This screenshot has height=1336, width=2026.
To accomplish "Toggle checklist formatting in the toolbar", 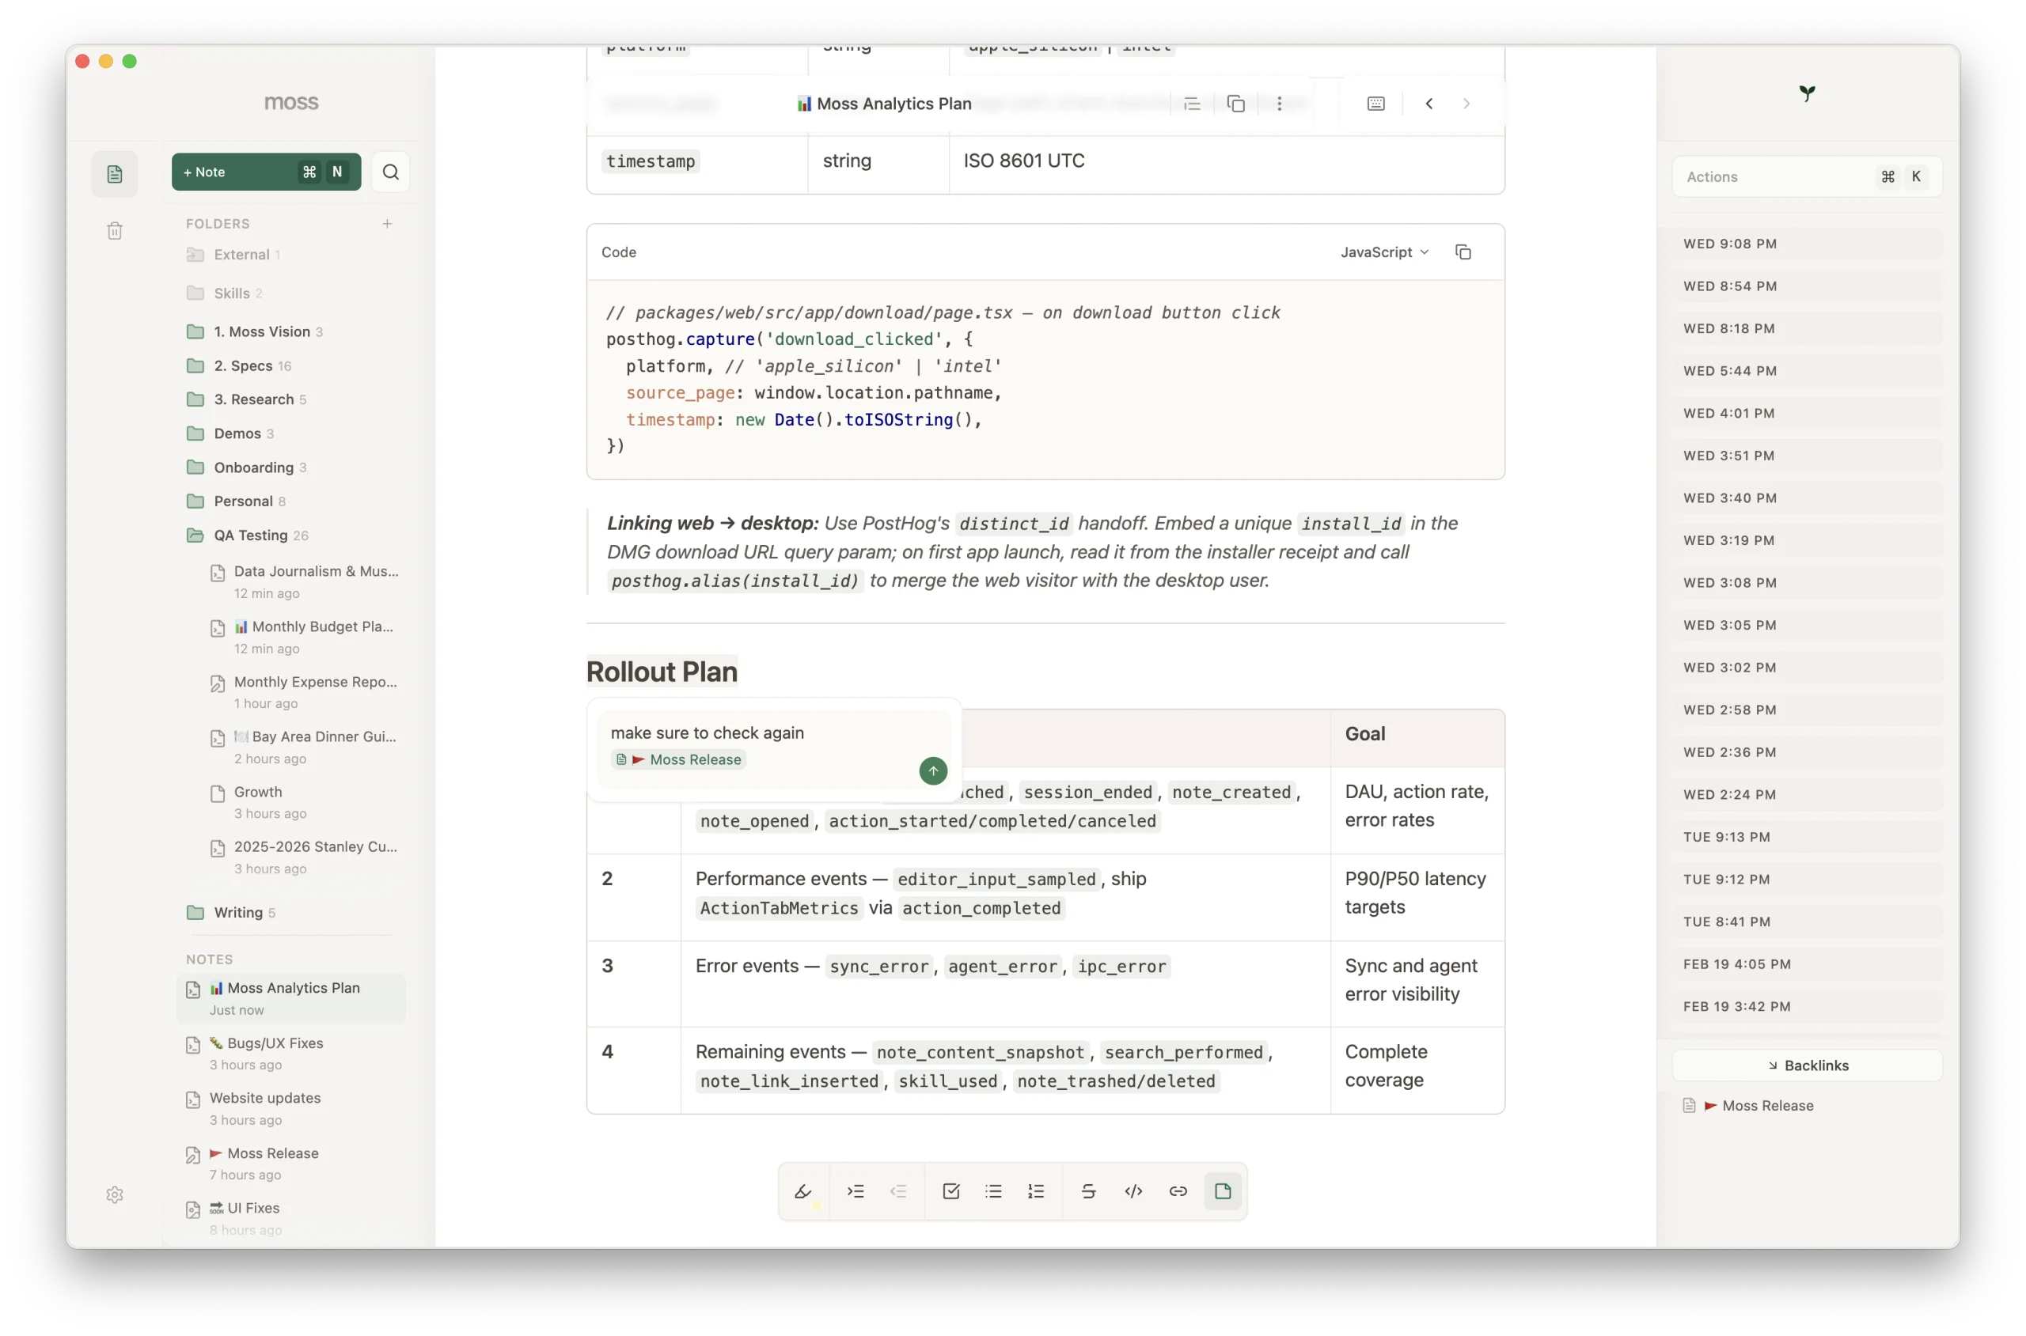I will coord(951,1191).
